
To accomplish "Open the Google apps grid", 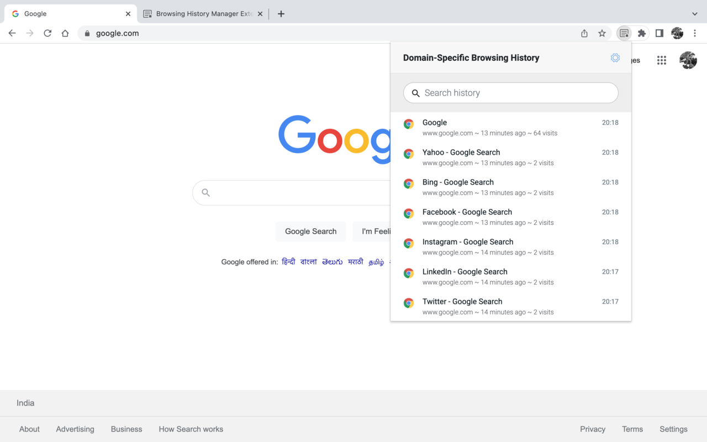I will (661, 60).
